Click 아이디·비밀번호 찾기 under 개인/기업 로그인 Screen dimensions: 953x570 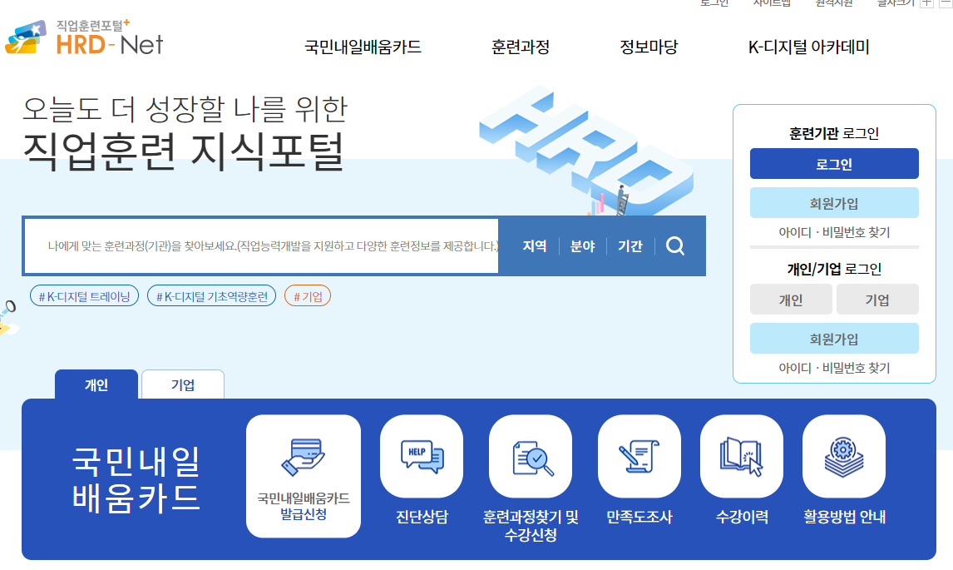click(x=834, y=368)
